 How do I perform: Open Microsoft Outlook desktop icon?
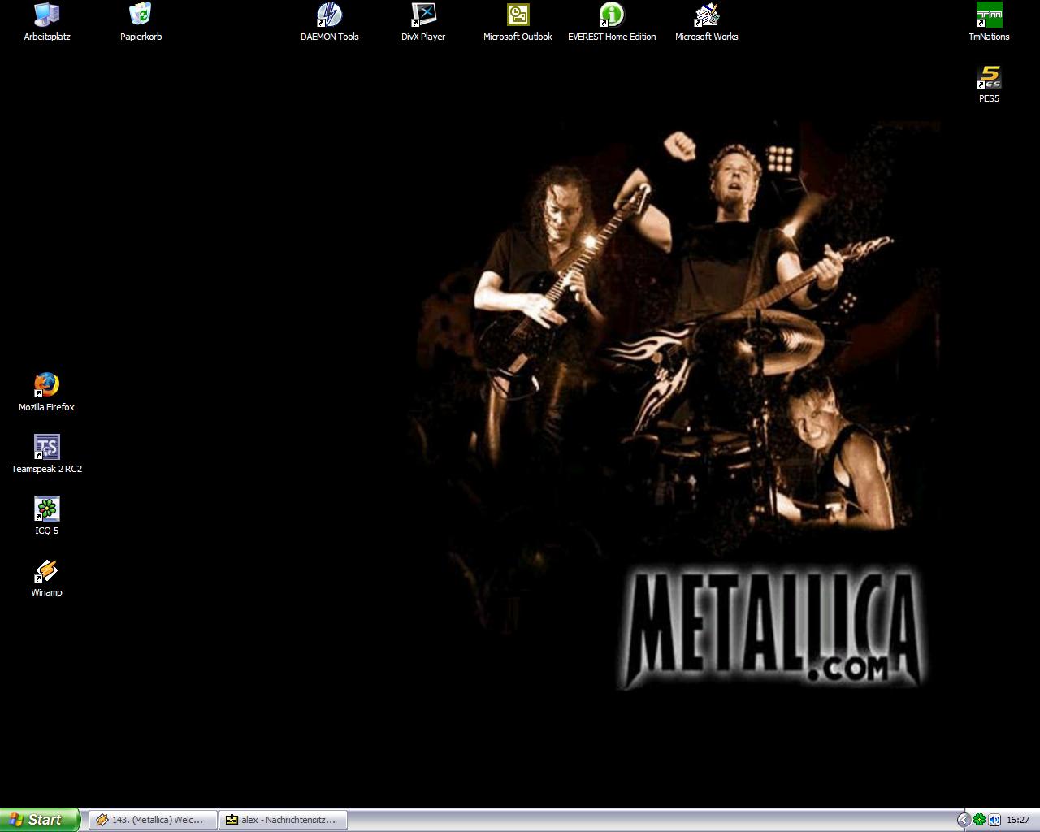point(518,22)
